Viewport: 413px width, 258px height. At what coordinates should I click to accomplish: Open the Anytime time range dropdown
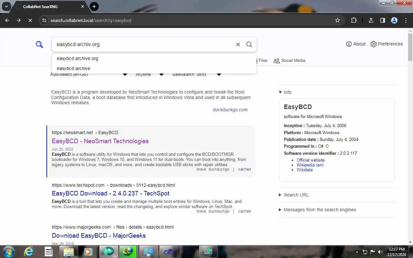click(x=150, y=74)
